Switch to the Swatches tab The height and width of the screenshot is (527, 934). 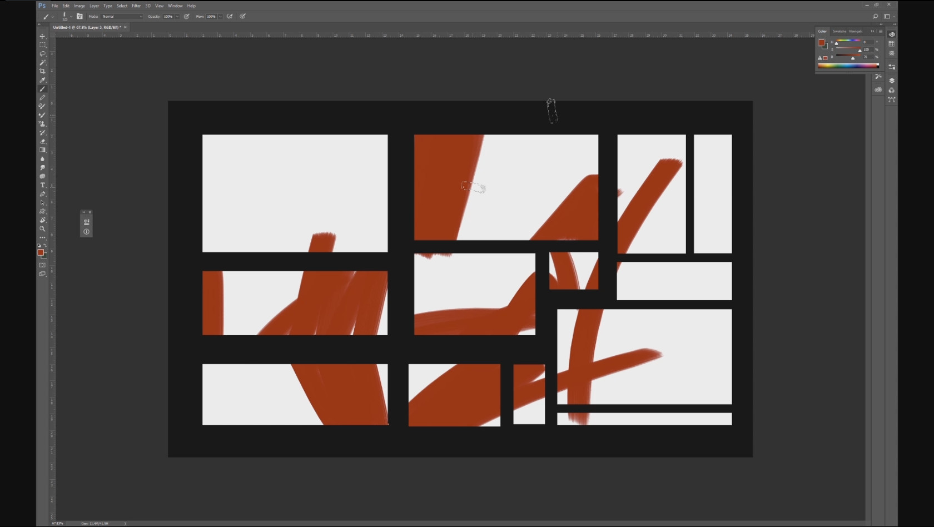tap(839, 31)
